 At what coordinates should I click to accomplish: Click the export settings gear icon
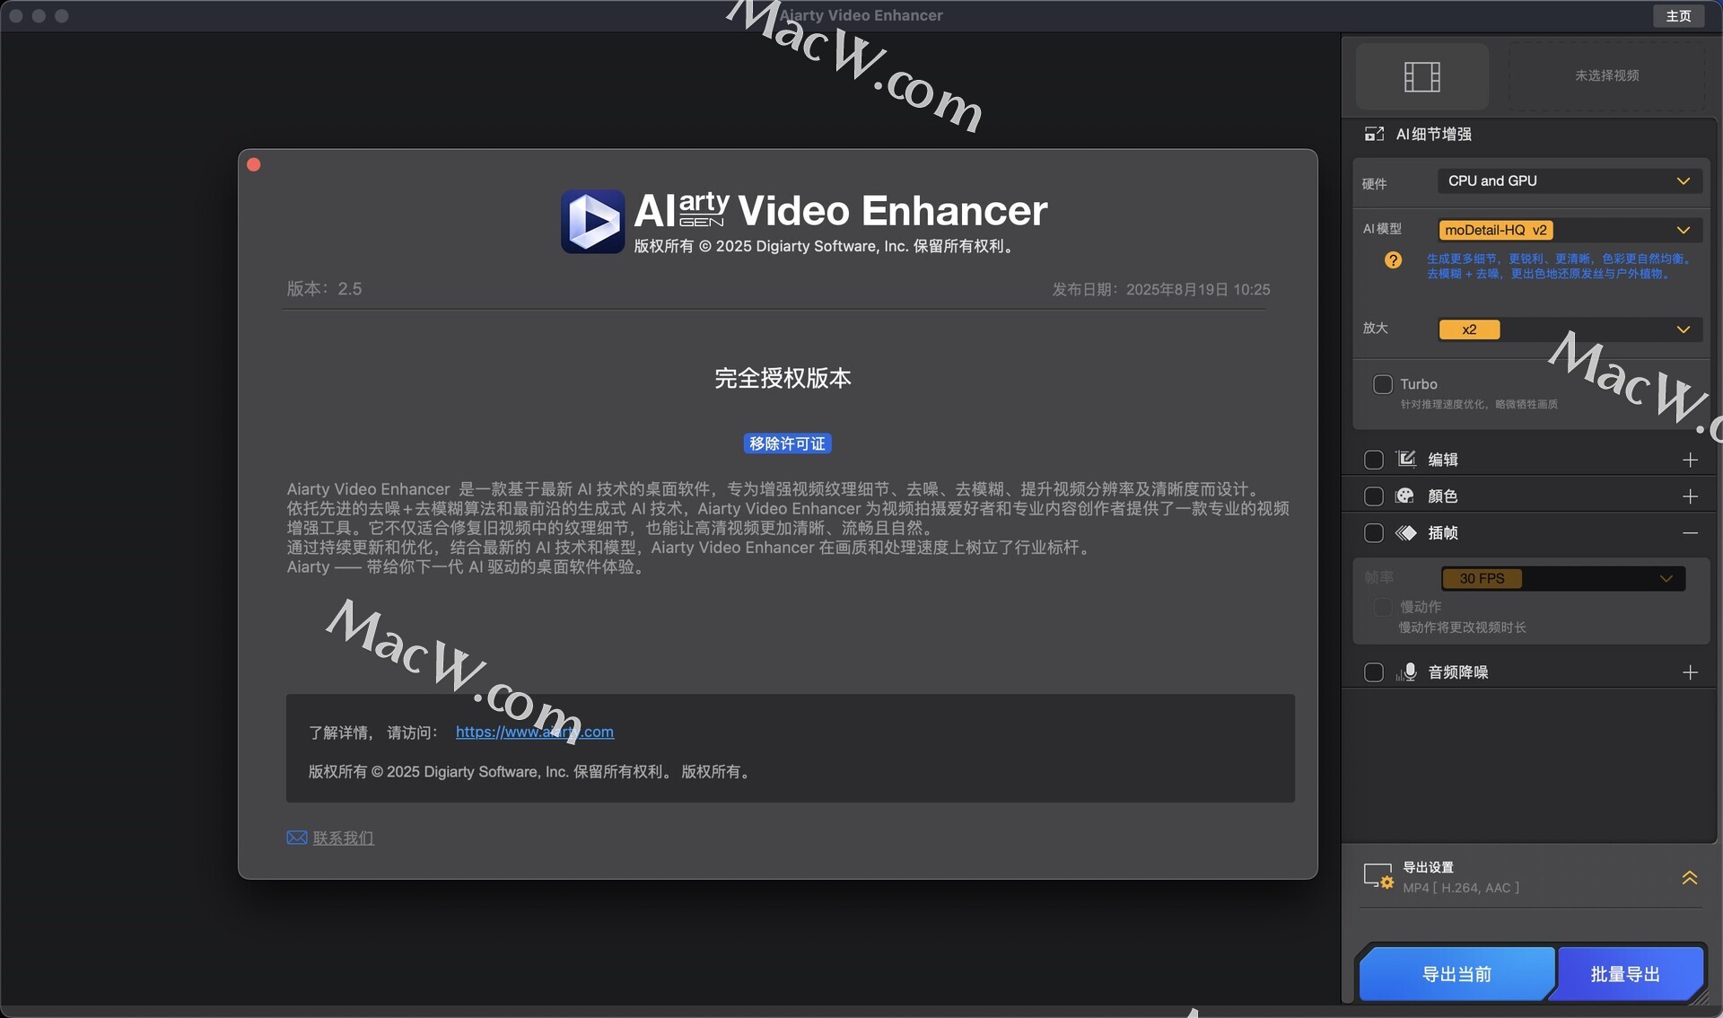(1378, 876)
